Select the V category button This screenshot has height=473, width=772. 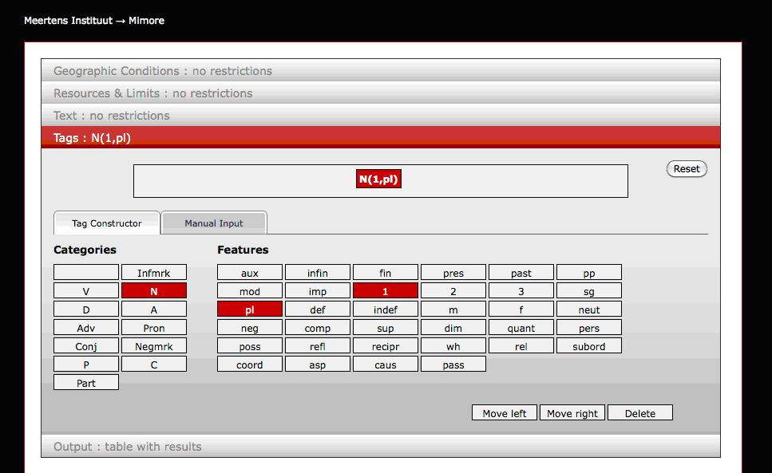(86, 291)
